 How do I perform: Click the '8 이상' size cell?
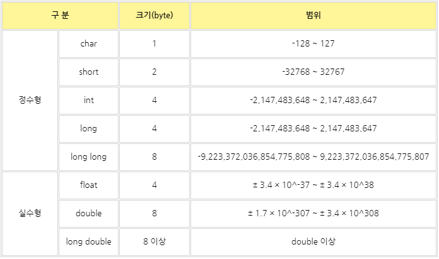coord(155,241)
